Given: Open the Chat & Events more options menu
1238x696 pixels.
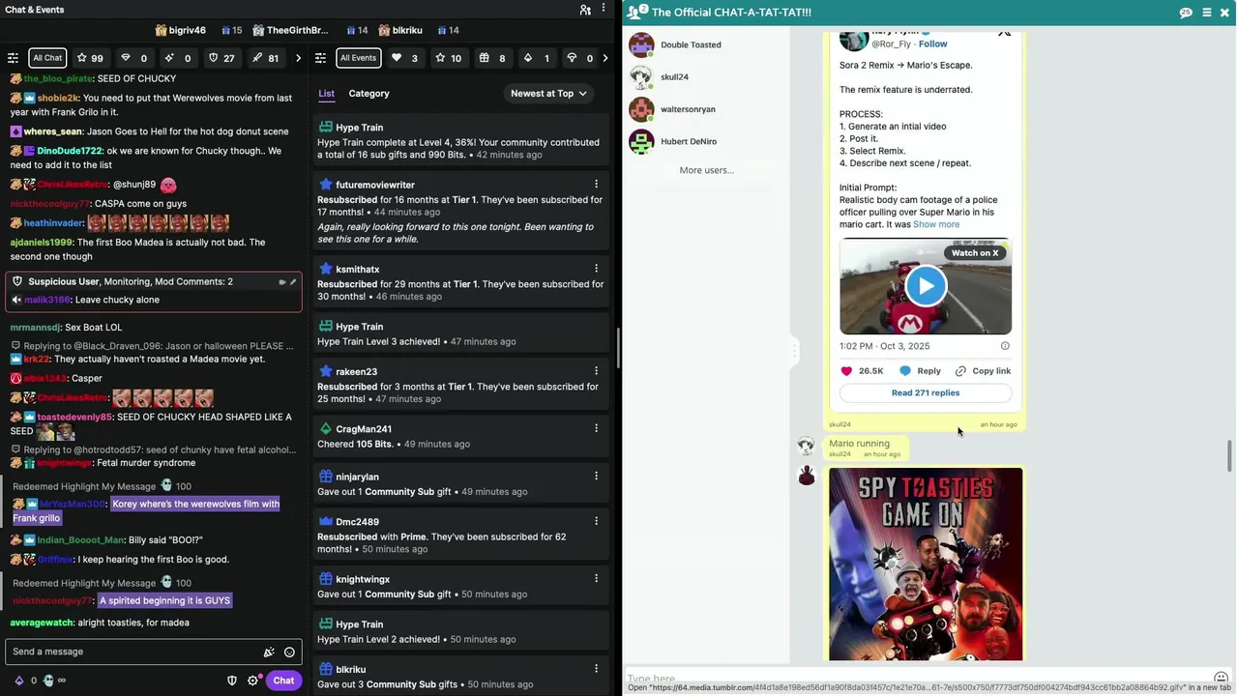Looking at the screenshot, I should [x=604, y=10].
